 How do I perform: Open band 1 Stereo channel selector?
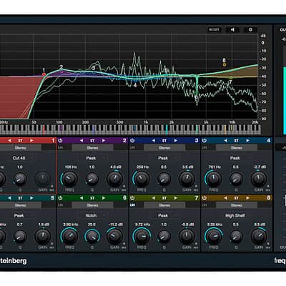pos(20,148)
